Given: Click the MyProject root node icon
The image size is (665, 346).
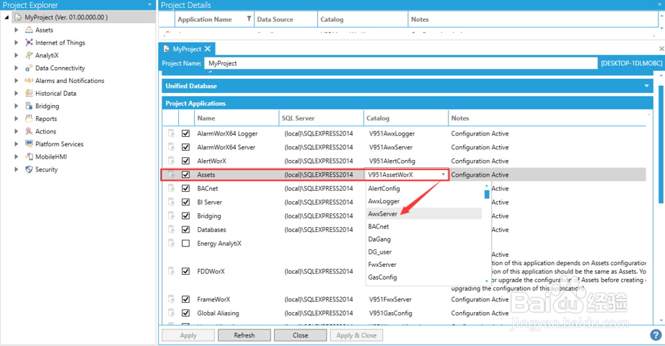Looking at the screenshot, I should (18, 17).
